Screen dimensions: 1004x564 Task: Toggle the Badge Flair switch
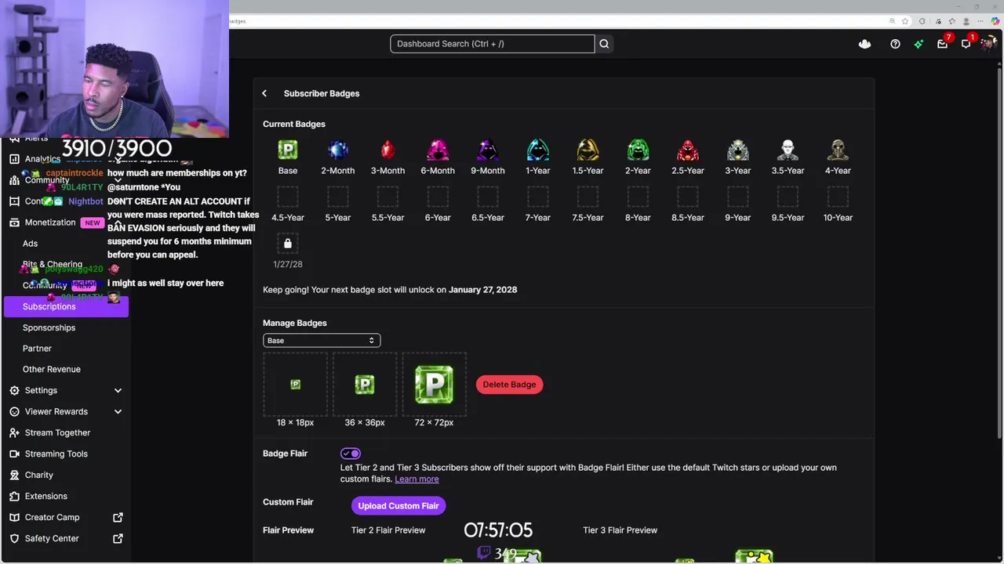(351, 454)
